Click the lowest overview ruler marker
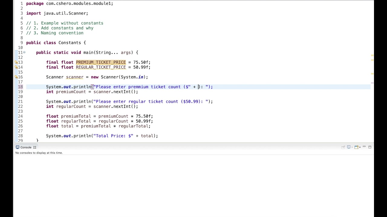The width and height of the screenshot is (387, 217). coord(372,83)
